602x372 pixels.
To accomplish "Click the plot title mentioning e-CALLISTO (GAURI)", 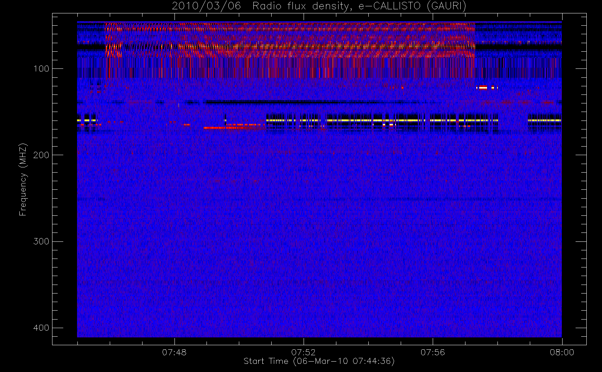I will click(319, 6).
